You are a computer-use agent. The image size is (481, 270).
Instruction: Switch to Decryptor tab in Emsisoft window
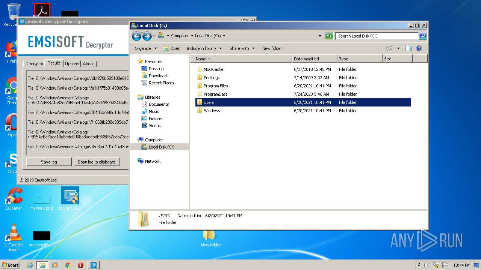tap(34, 64)
